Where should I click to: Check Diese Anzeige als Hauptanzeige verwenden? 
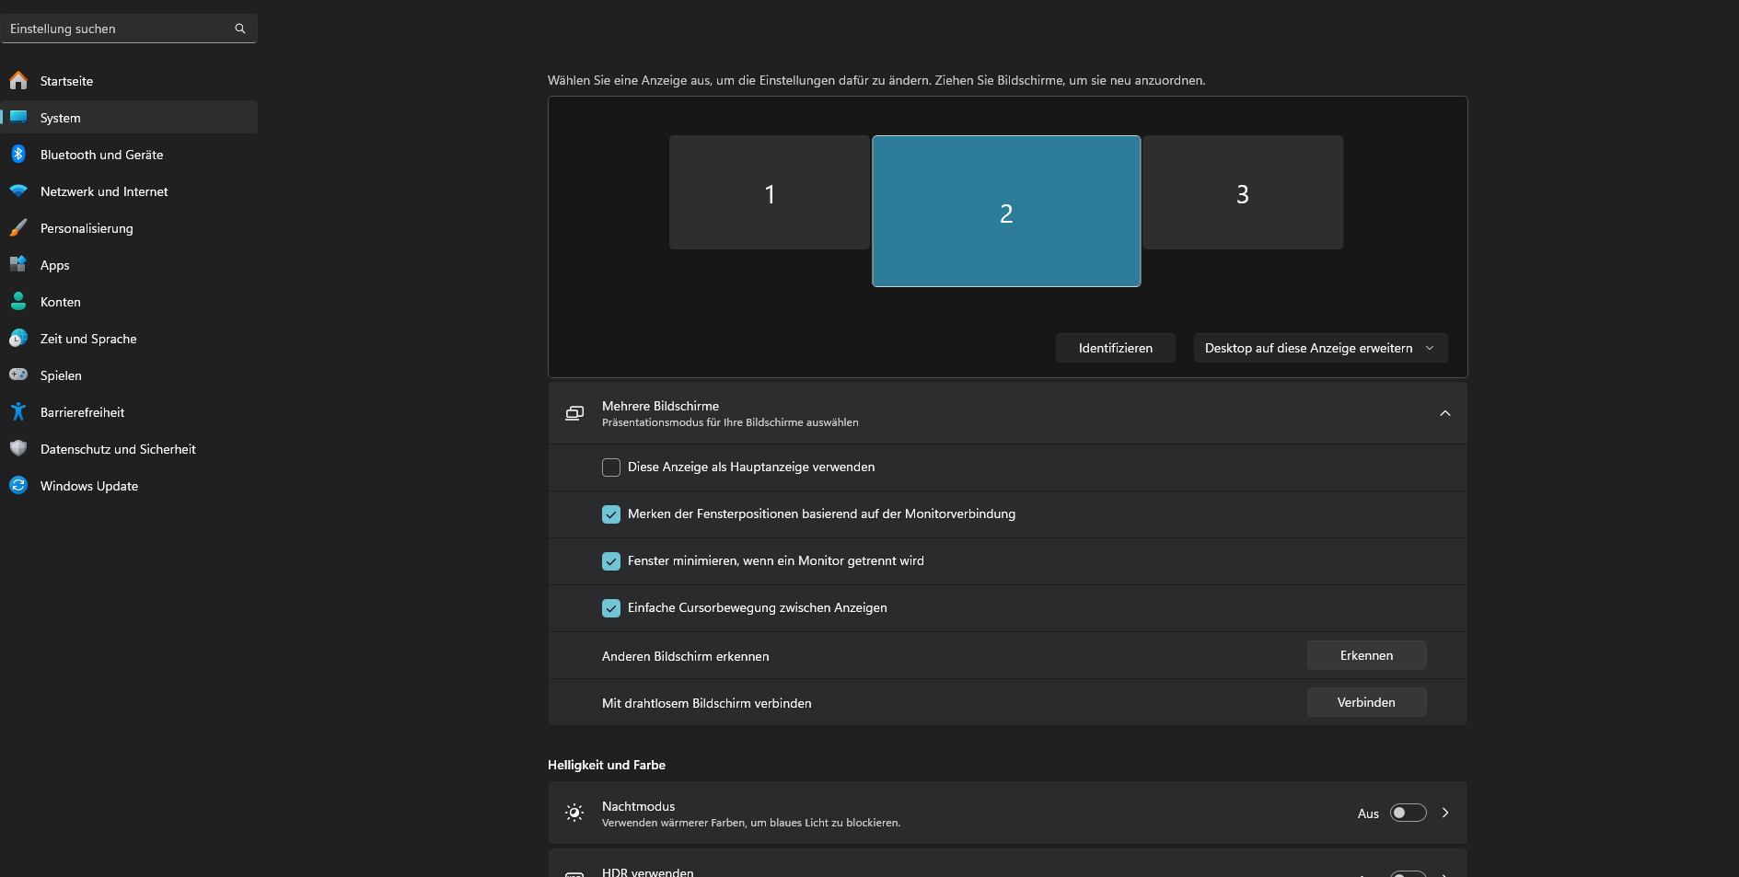click(611, 467)
